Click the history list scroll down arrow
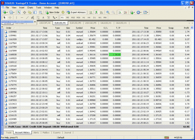The image size is (195, 140). click(192, 129)
